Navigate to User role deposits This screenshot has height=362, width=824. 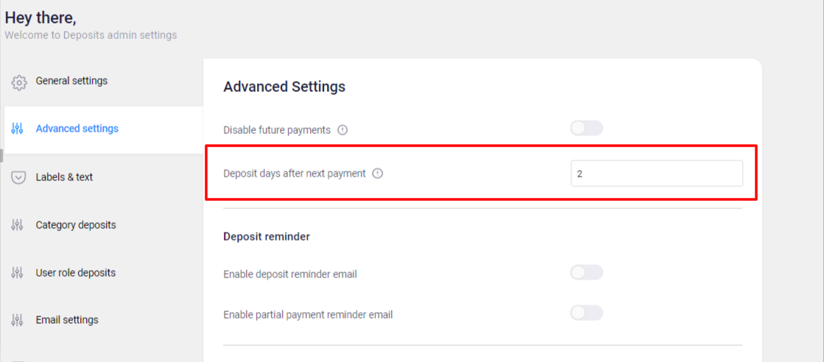pyautogui.click(x=76, y=273)
